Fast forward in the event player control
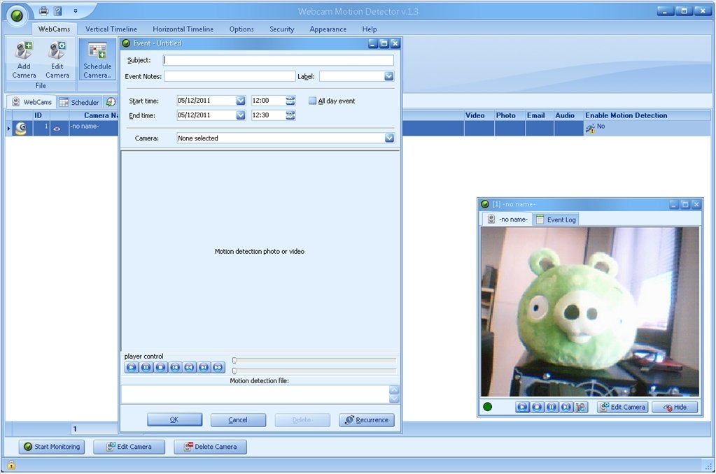Image resolution: width=716 pixels, height=474 pixels. click(219, 367)
